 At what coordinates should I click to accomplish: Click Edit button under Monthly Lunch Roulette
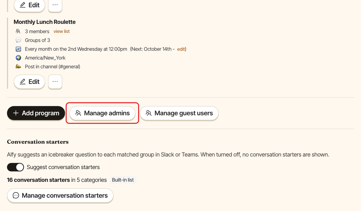coord(29,82)
